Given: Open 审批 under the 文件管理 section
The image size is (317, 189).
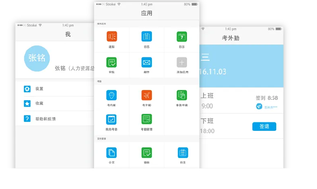Looking at the screenshot, I should click(147, 153).
